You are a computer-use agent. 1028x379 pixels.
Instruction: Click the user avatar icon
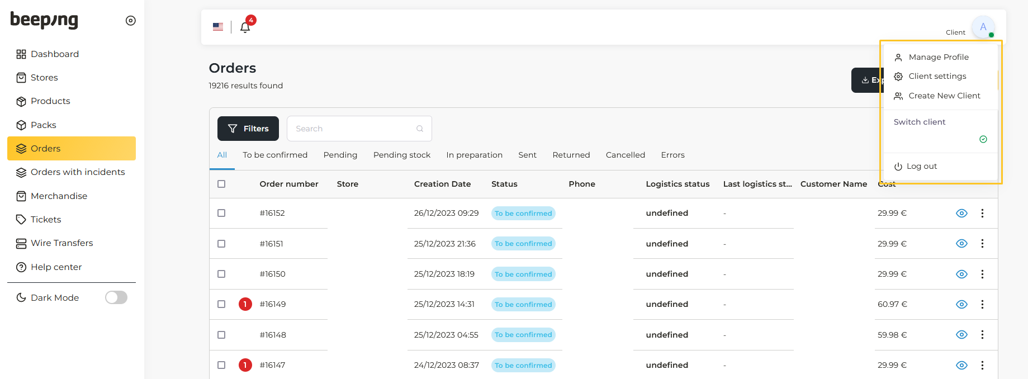point(983,27)
